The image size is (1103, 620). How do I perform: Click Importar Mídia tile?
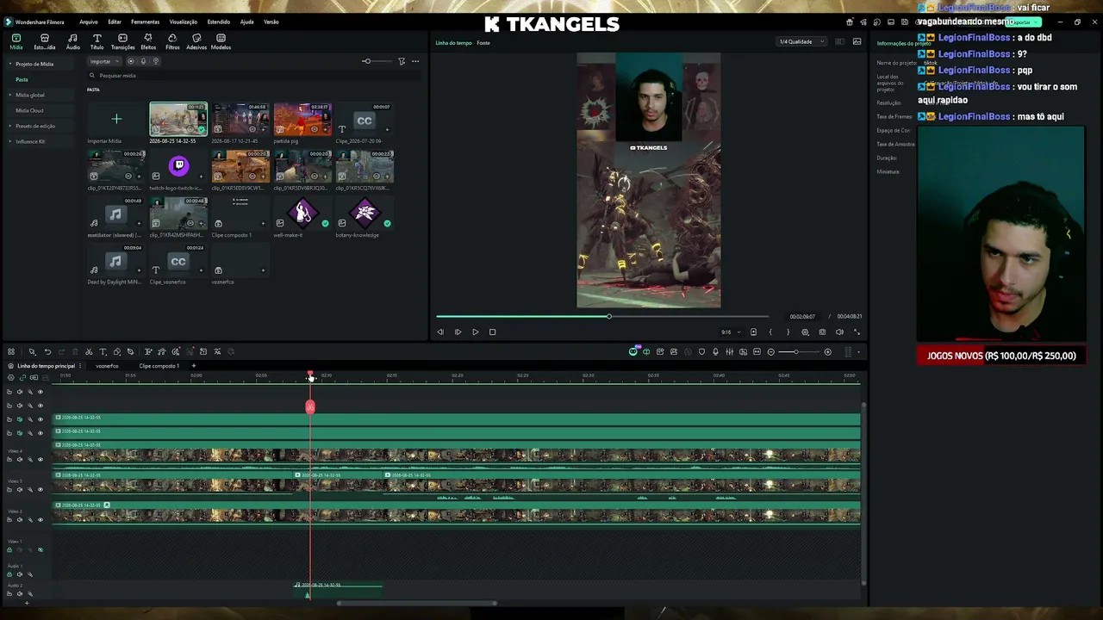point(116,119)
